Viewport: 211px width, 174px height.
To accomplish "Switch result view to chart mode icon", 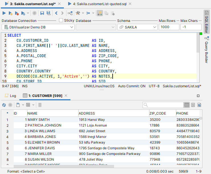I will tap(199, 105).
